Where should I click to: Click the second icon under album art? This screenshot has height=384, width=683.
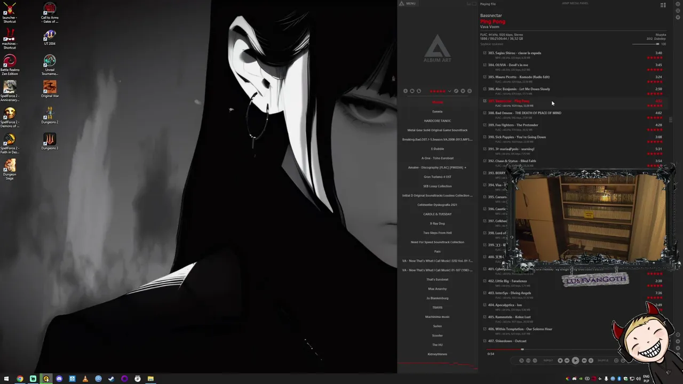tap(412, 91)
